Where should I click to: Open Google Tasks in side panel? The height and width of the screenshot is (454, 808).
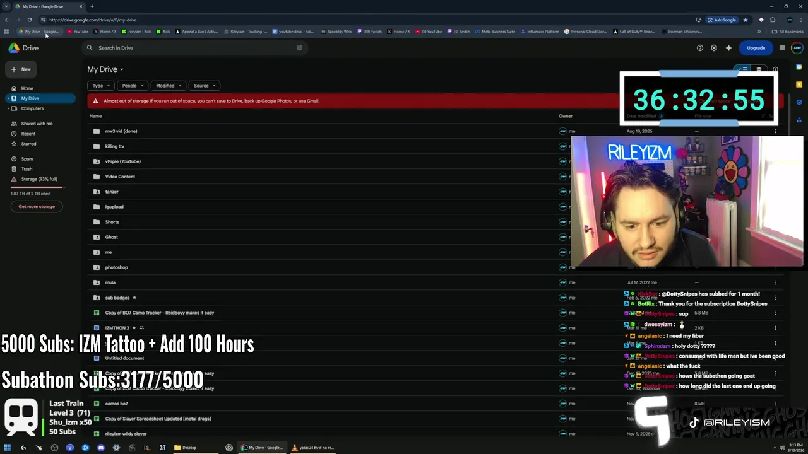(799, 102)
